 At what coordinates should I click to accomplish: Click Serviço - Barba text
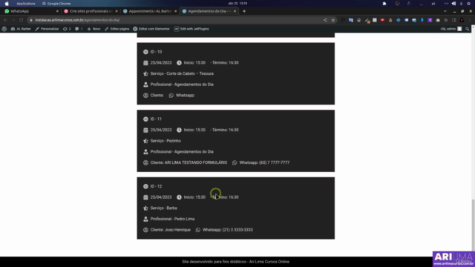(x=163, y=208)
